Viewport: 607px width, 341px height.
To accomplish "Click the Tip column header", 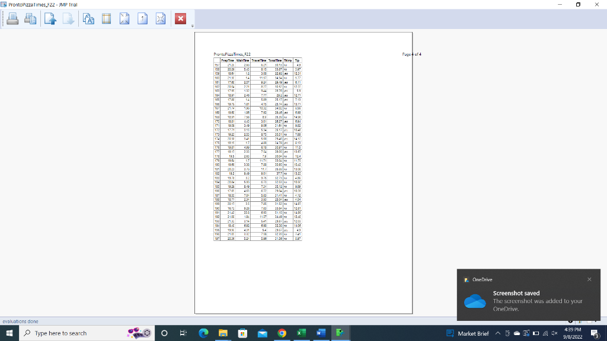I will 297,60.
